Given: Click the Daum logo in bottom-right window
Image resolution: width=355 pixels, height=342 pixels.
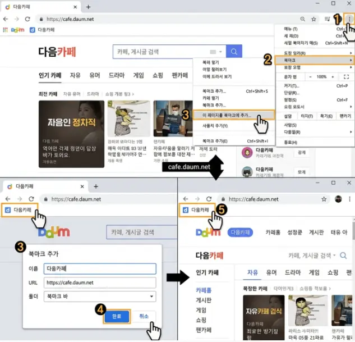Looking at the screenshot, I should [208, 232].
